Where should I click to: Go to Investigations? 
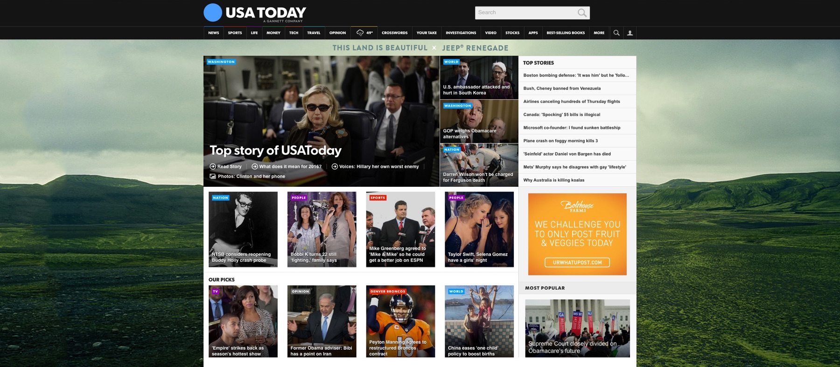(461, 33)
